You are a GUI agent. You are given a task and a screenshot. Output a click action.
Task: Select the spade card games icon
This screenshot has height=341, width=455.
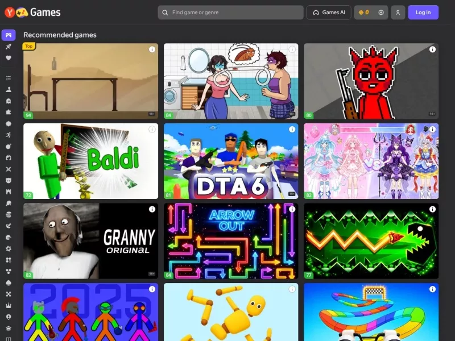[9, 282]
